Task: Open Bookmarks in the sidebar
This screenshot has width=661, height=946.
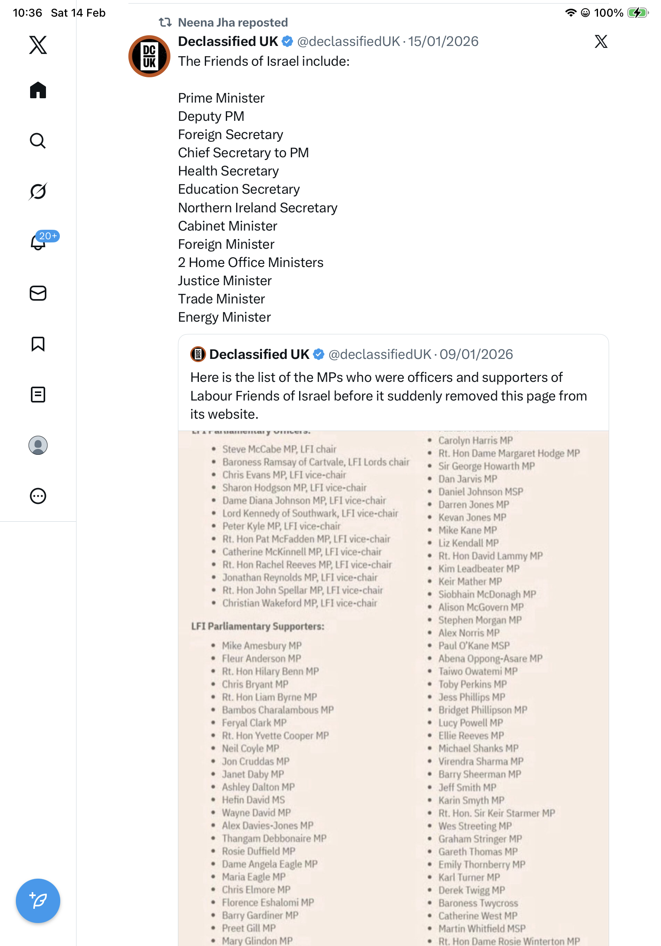Action: [x=38, y=343]
